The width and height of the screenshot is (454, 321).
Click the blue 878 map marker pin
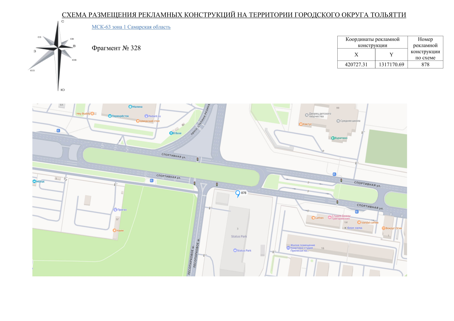pos(238,193)
